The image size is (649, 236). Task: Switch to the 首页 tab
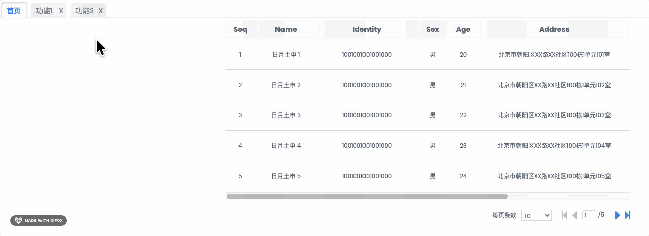point(14,11)
